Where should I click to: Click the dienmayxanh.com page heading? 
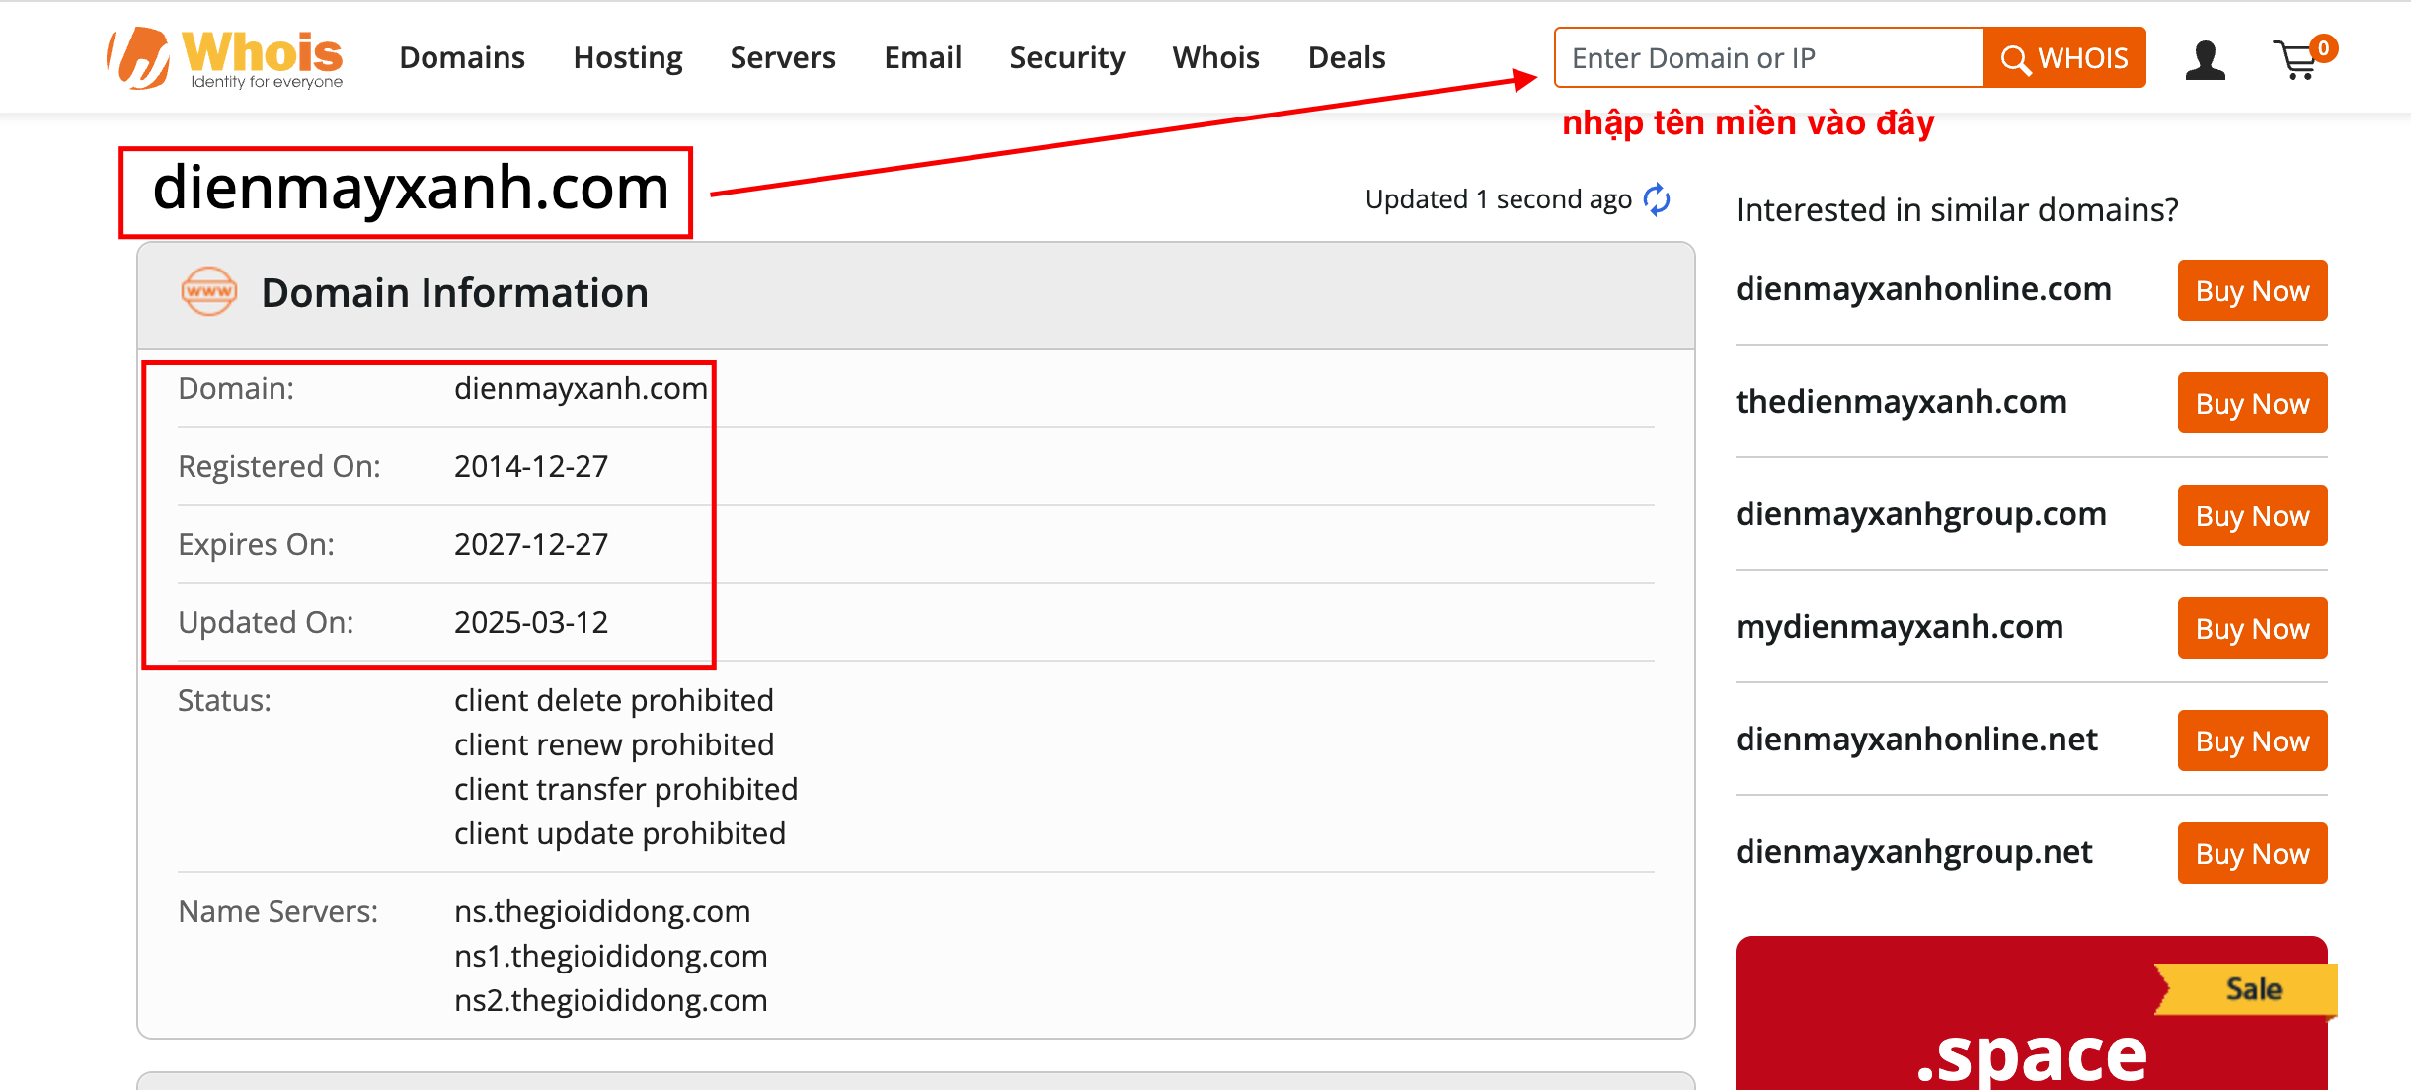[411, 188]
